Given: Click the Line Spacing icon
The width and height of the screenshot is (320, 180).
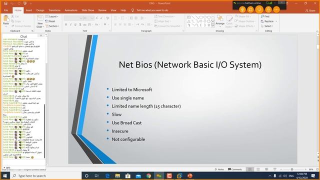Looking at the screenshot, I should [x=142, y=18].
